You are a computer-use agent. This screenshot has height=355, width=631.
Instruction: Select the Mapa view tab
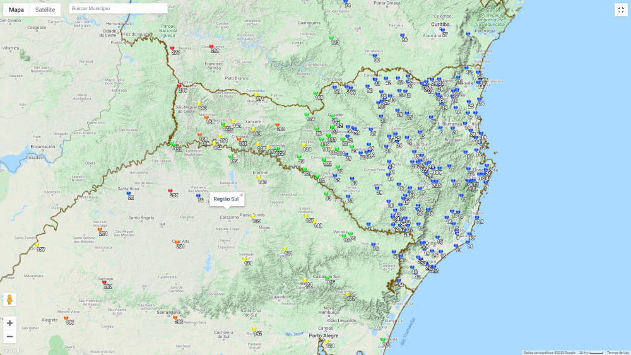[16, 9]
